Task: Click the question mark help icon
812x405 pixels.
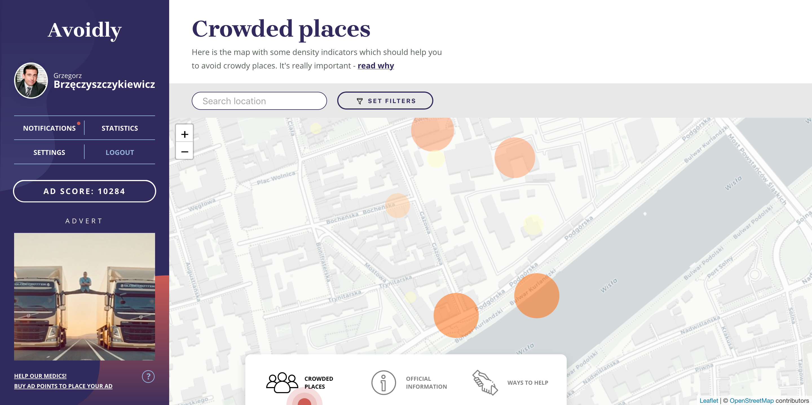Action: [148, 376]
